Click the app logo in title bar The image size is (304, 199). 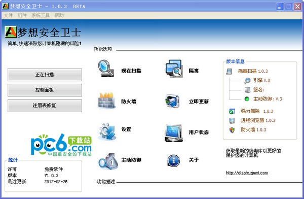5,6
